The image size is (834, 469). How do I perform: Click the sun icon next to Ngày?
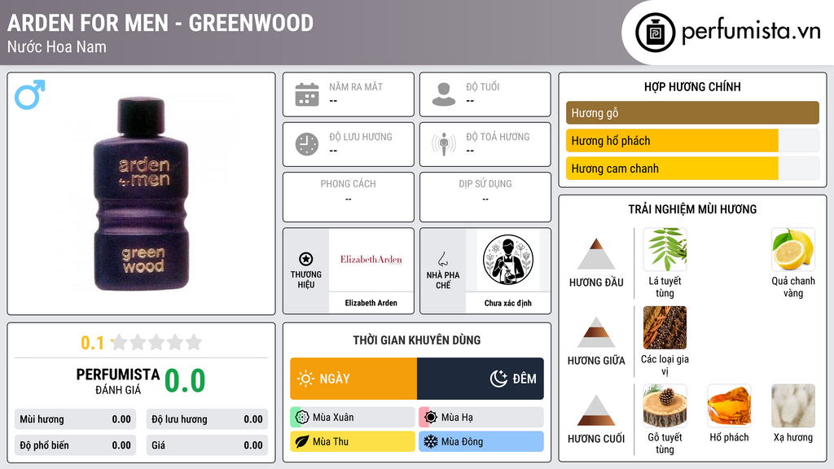[305, 379]
